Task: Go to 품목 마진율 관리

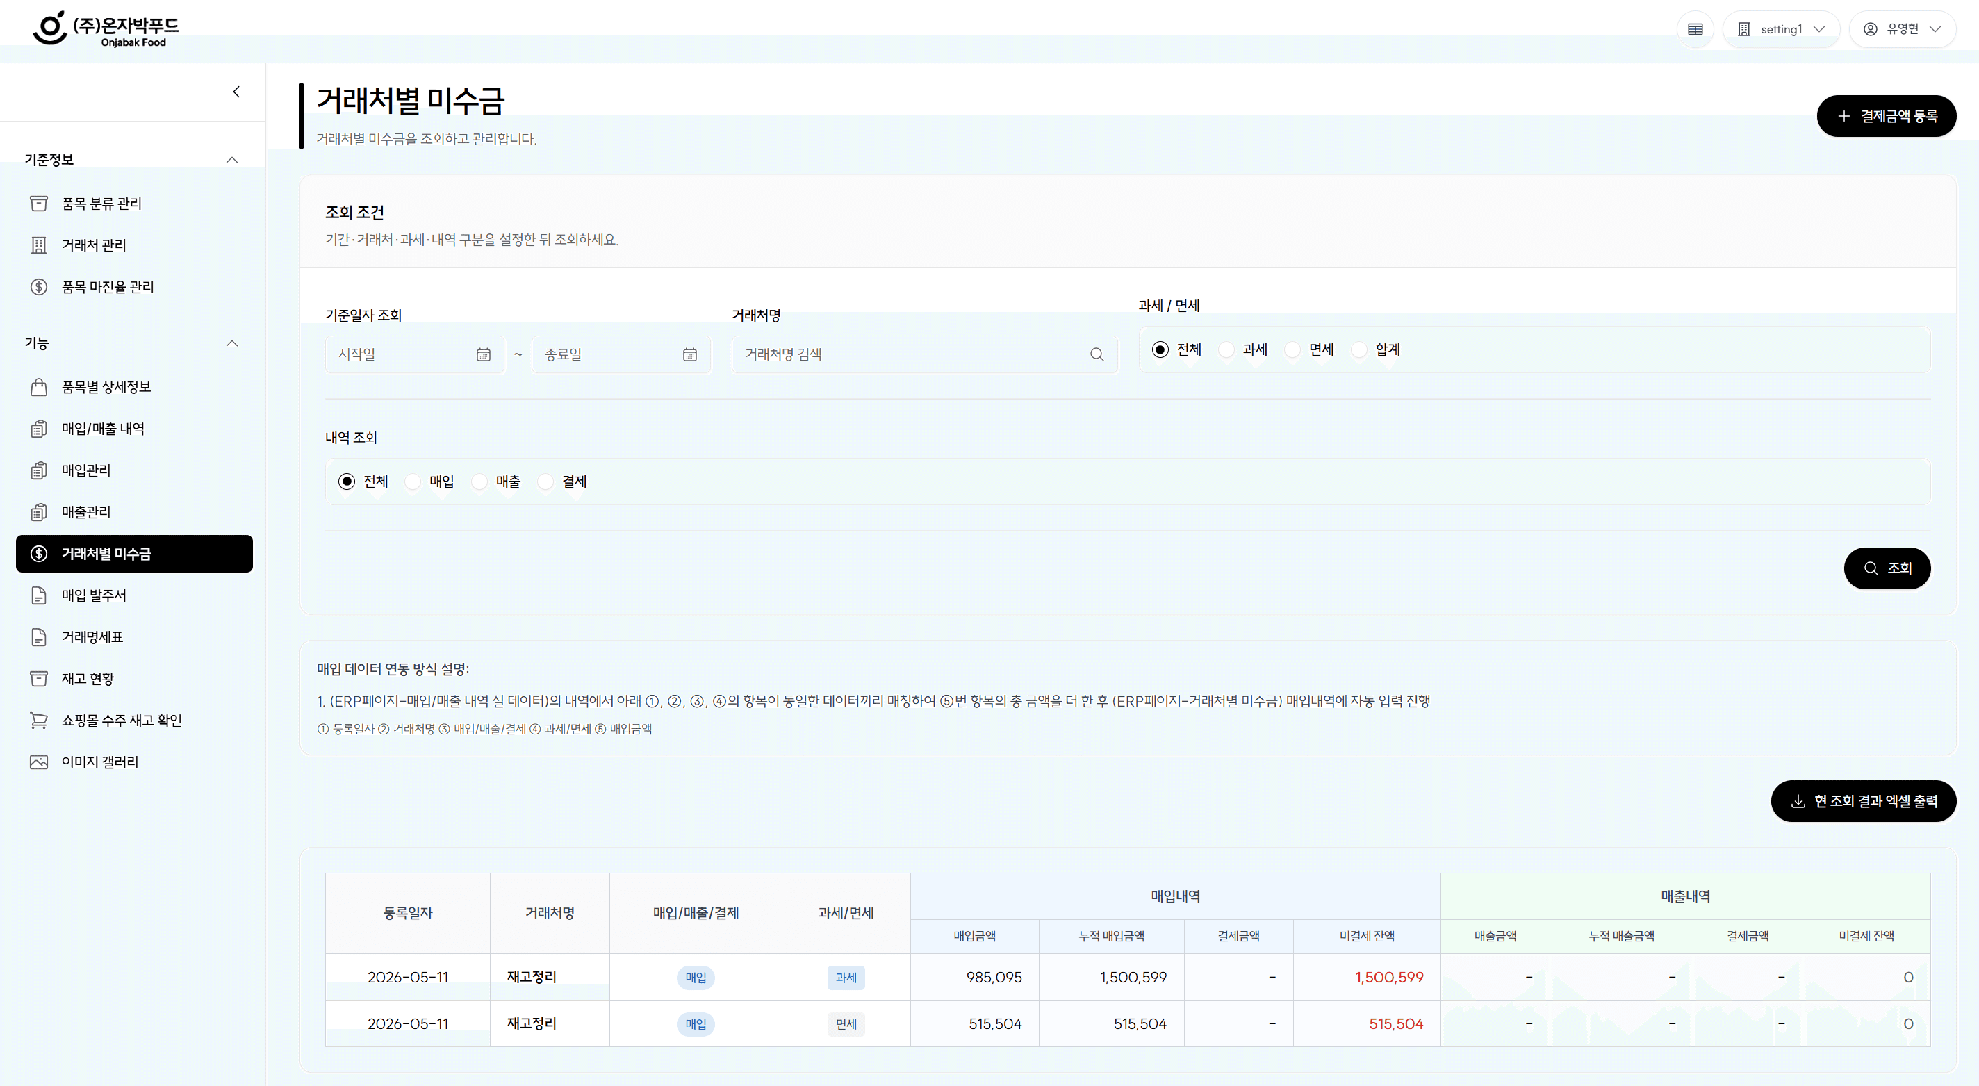Action: pos(133,287)
